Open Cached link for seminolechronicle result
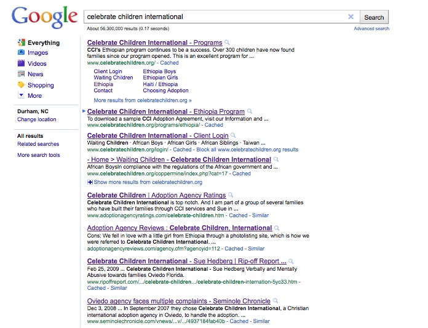The image size is (428, 328). point(239,321)
